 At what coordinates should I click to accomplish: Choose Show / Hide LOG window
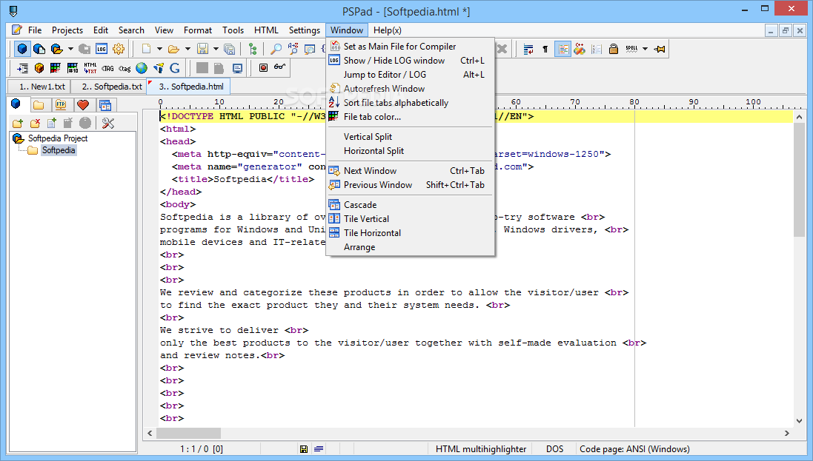pyautogui.click(x=410, y=61)
